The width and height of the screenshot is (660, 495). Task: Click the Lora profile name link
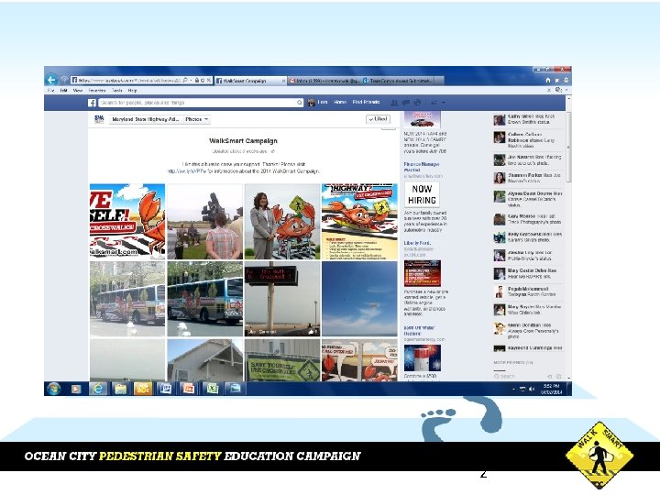(323, 103)
